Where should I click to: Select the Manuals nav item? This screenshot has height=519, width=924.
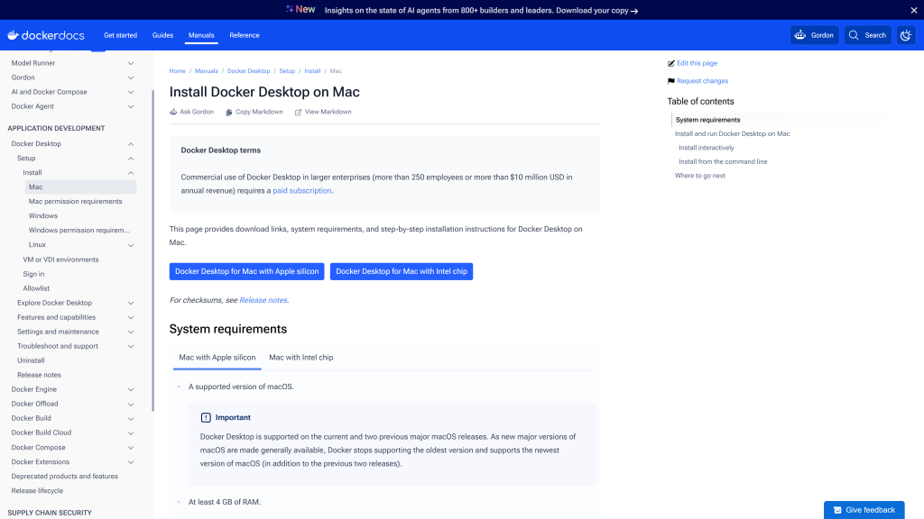pos(201,35)
